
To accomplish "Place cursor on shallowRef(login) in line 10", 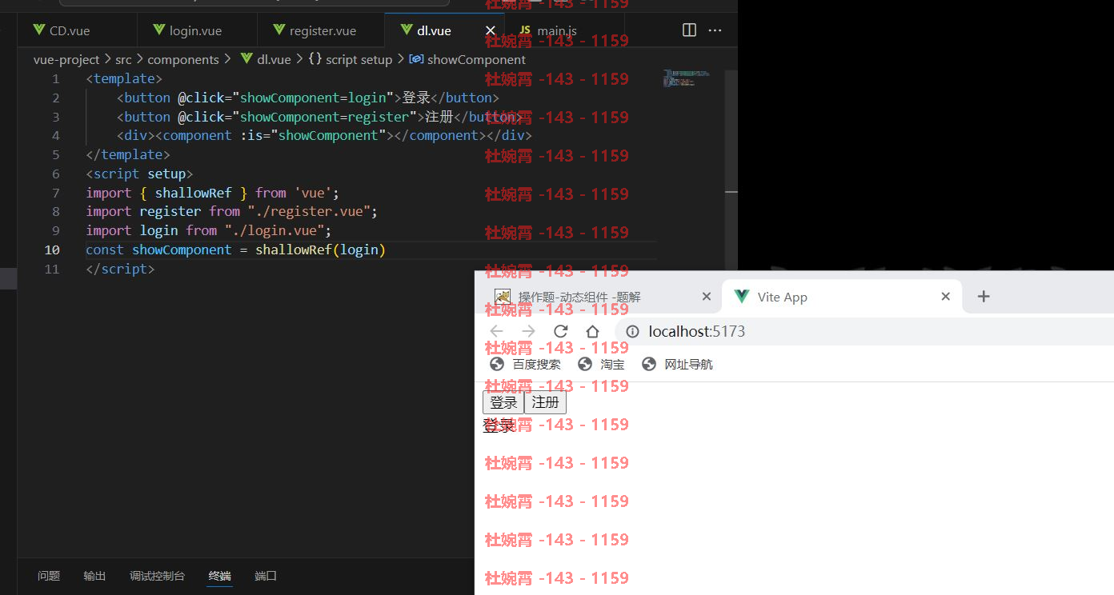I will pyautogui.click(x=320, y=250).
